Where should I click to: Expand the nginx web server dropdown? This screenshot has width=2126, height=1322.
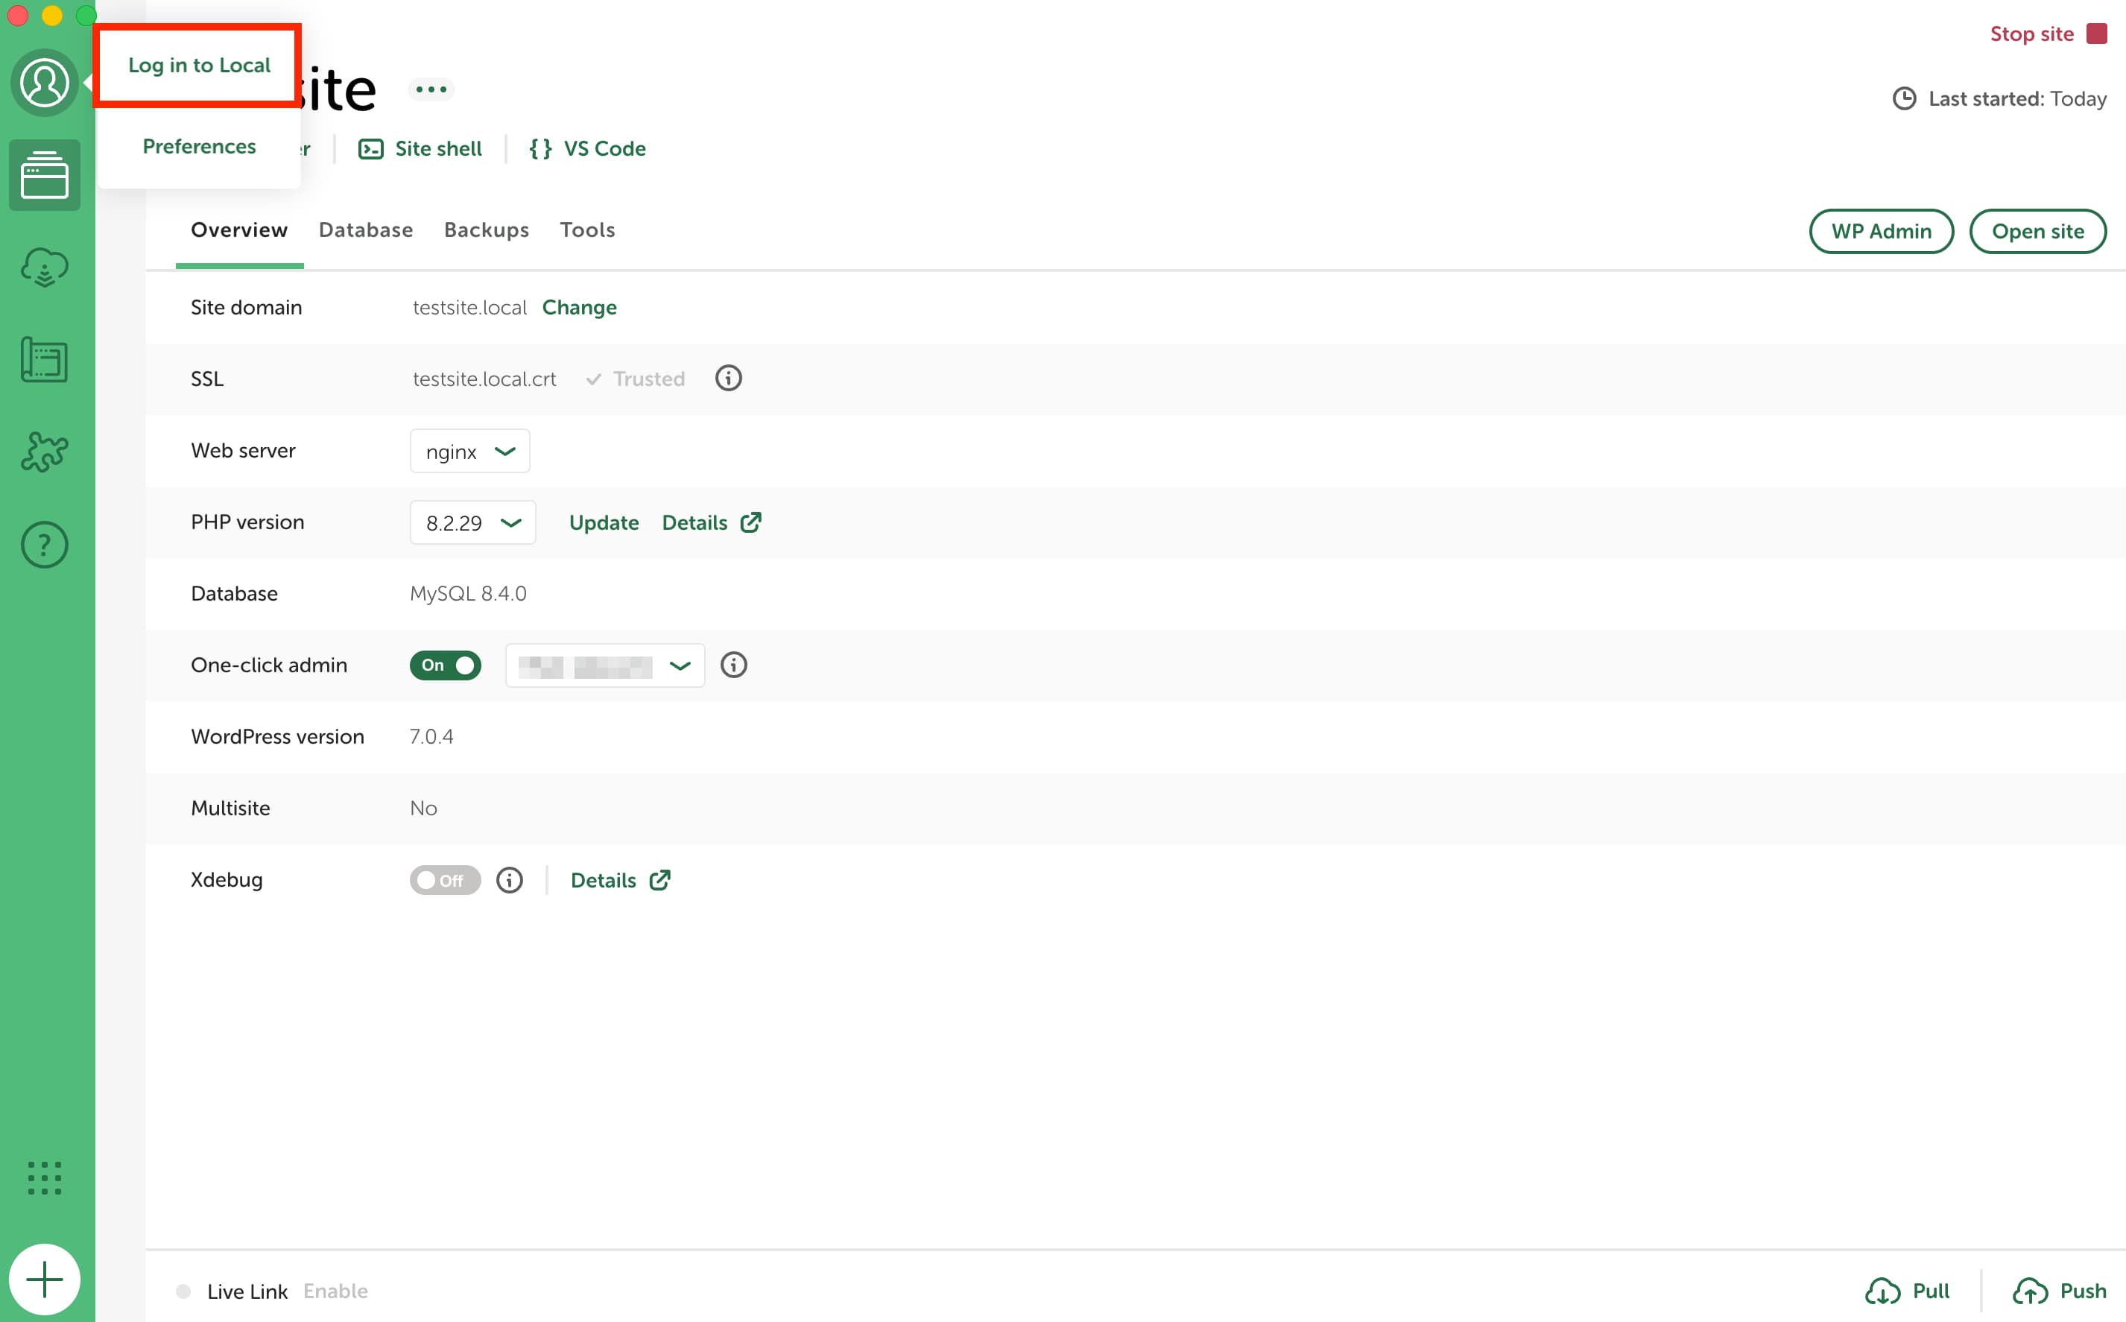[x=469, y=451]
